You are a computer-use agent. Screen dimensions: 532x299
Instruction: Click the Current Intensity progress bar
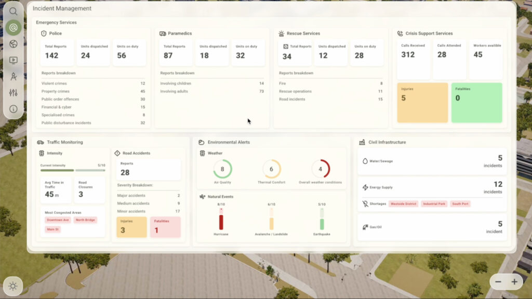point(73,170)
